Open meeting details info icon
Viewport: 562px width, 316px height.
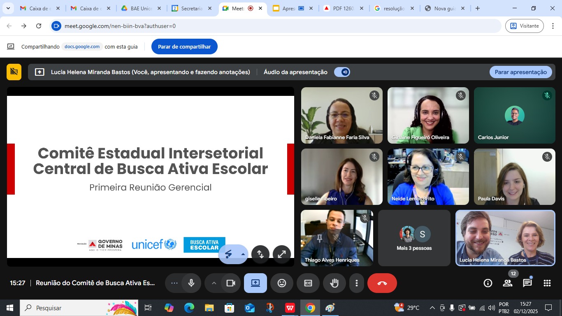tap(488, 283)
